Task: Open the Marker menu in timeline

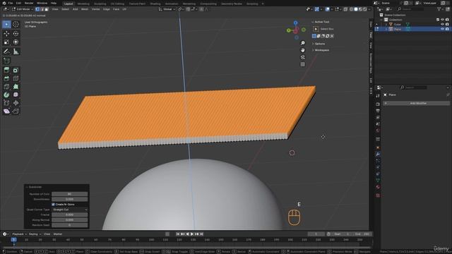Action: (x=58, y=234)
